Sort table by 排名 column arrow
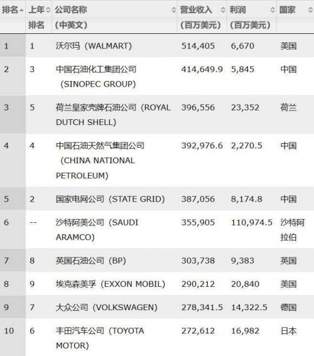The height and width of the screenshot is (356, 314). pyautogui.click(x=21, y=10)
